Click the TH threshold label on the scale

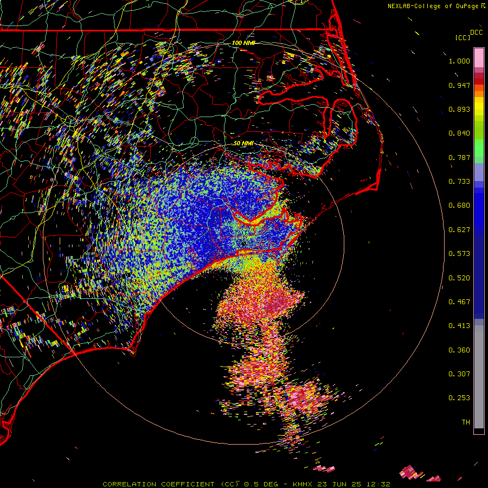pyautogui.click(x=466, y=422)
